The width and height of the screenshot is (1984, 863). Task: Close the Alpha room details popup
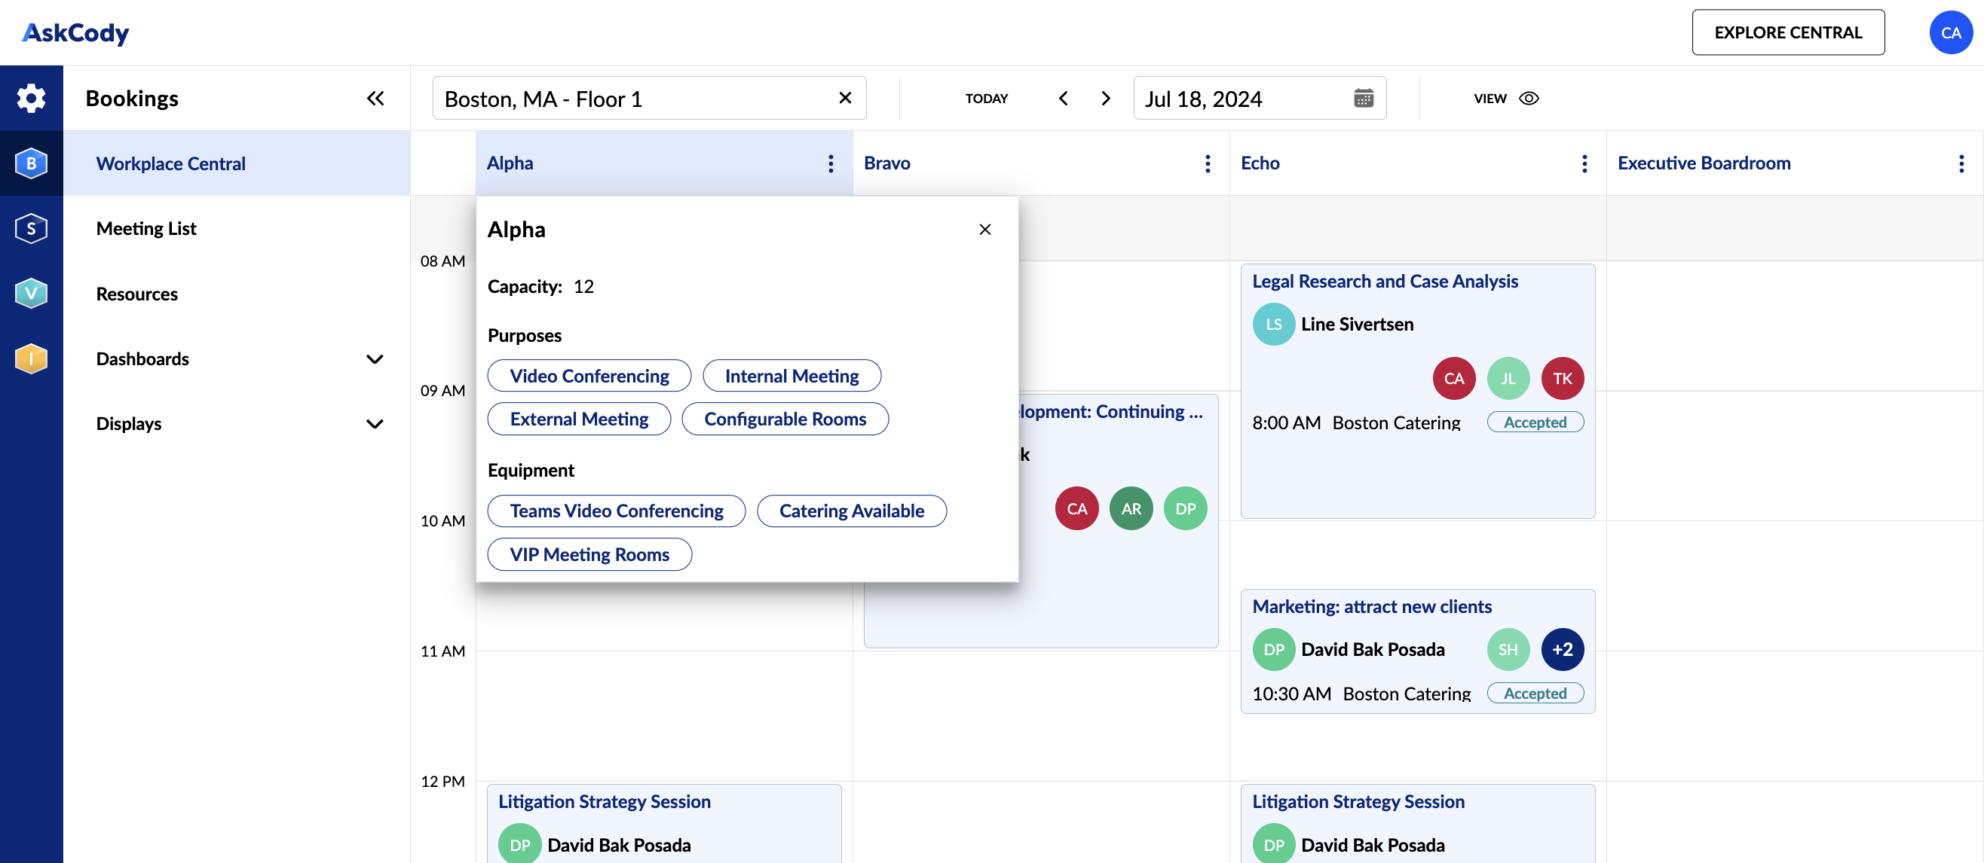pos(984,229)
